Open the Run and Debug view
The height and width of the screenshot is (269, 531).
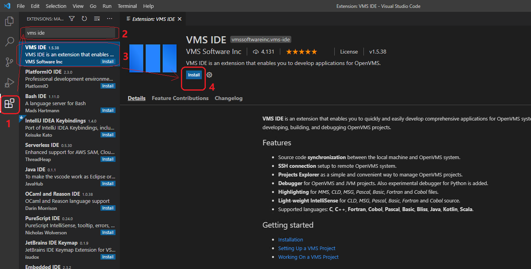(x=9, y=83)
